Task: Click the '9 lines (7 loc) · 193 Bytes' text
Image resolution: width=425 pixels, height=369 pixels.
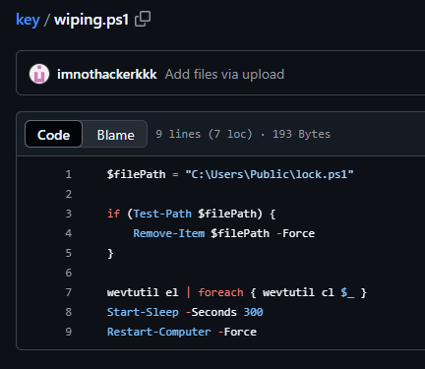Action: [x=243, y=134]
